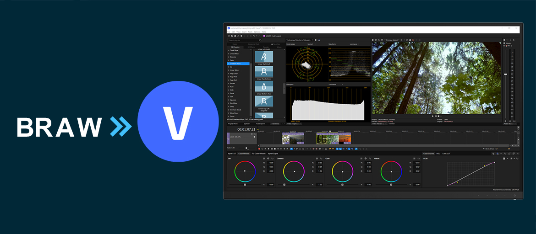The height and width of the screenshot is (234, 536).
Task: Click the Gamma B value field
Action: [319, 171]
